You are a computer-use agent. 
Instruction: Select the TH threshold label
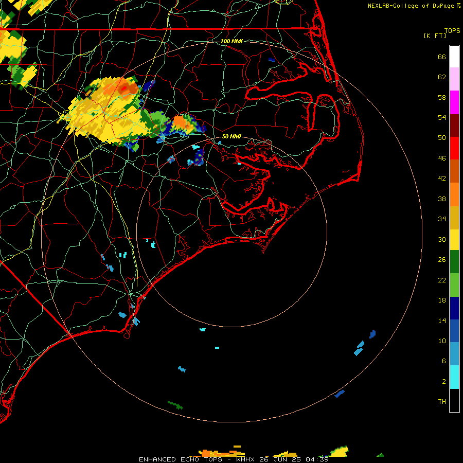442,402
